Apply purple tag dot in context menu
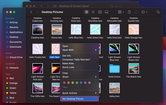The height and width of the screenshot is (105, 166). click(85, 83)
